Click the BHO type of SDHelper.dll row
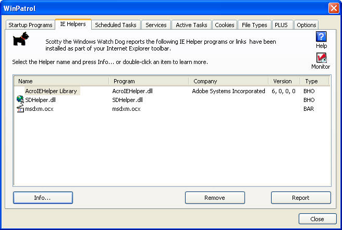Viewport: 342px width, 230px height. pyautogui.click(x=309, y=100)
